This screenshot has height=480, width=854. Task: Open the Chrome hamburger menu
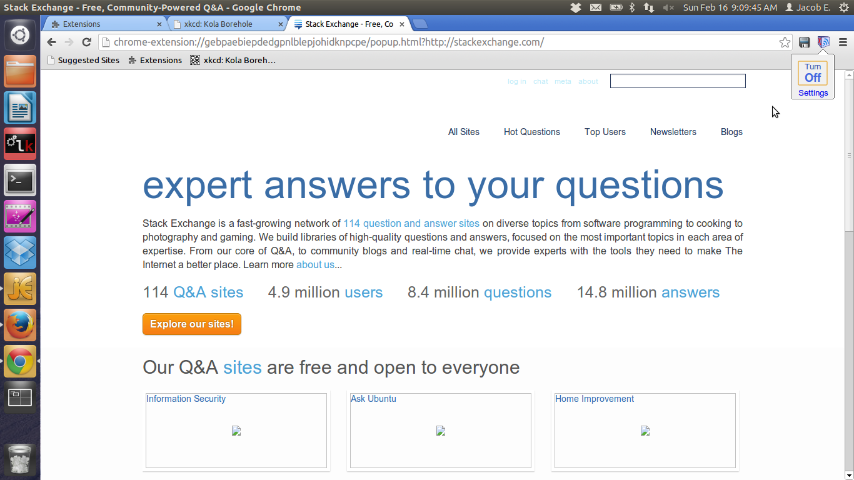point(843,42)
